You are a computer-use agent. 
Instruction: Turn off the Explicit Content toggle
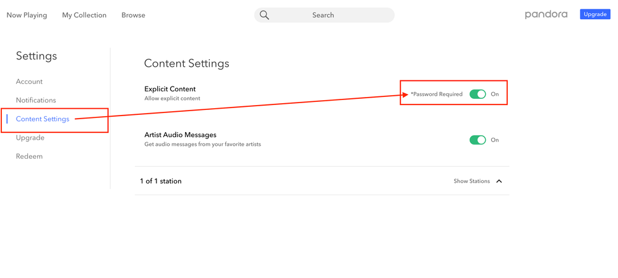[478, 94]
